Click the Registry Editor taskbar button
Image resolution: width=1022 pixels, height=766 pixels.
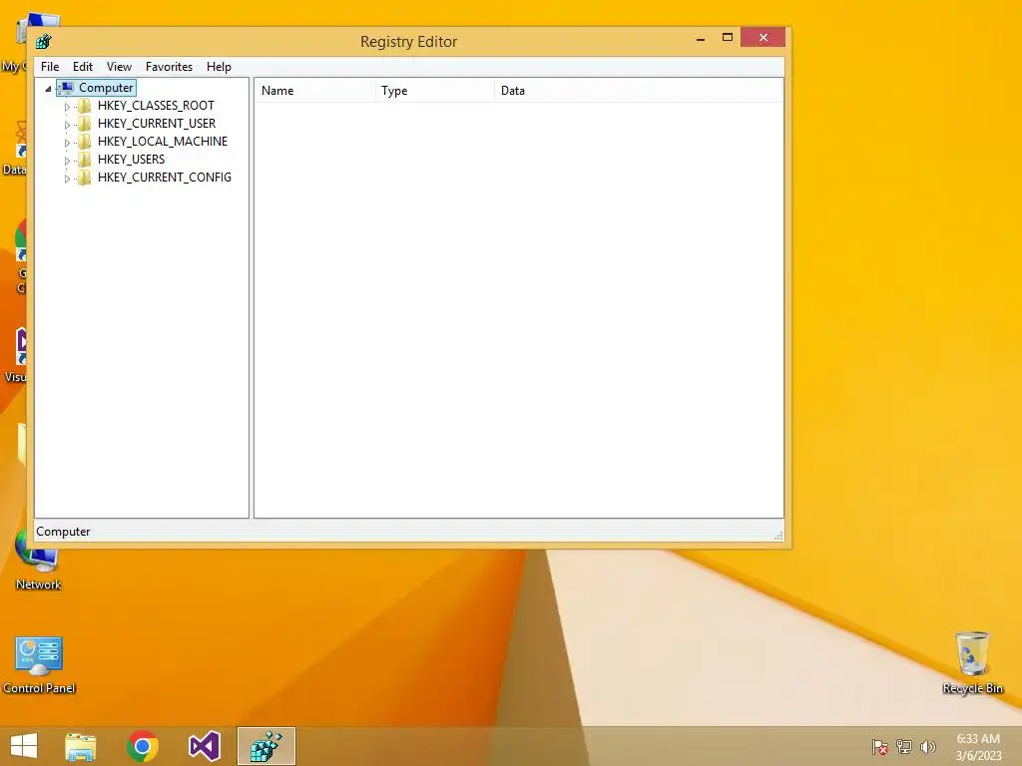coord(265,746)
